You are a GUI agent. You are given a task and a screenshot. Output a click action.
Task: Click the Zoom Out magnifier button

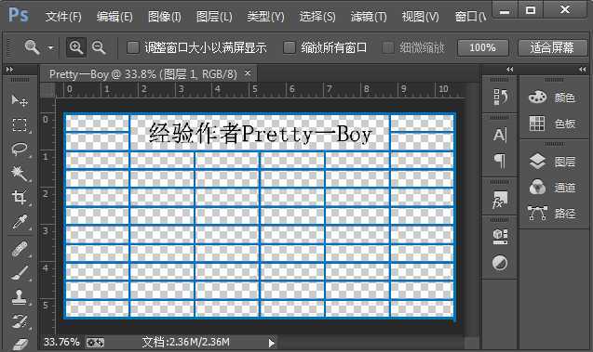[99, 47]
